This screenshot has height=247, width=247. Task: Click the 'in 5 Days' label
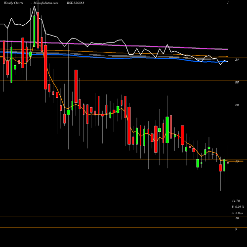(x=238, y=213)
